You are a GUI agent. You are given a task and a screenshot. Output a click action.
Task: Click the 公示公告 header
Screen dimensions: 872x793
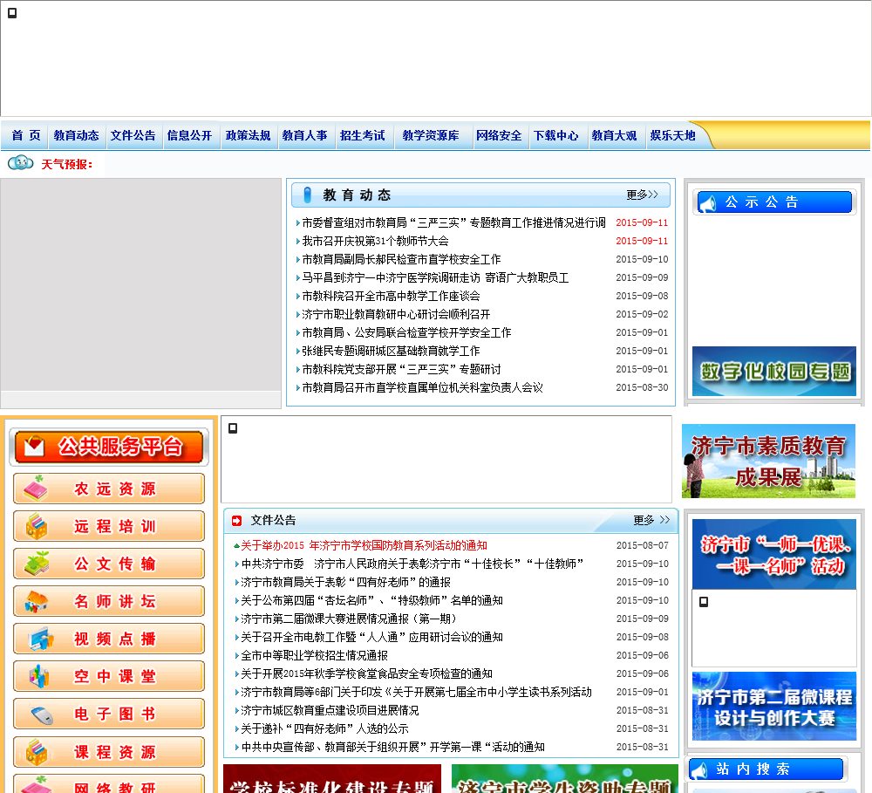[774, 202]
